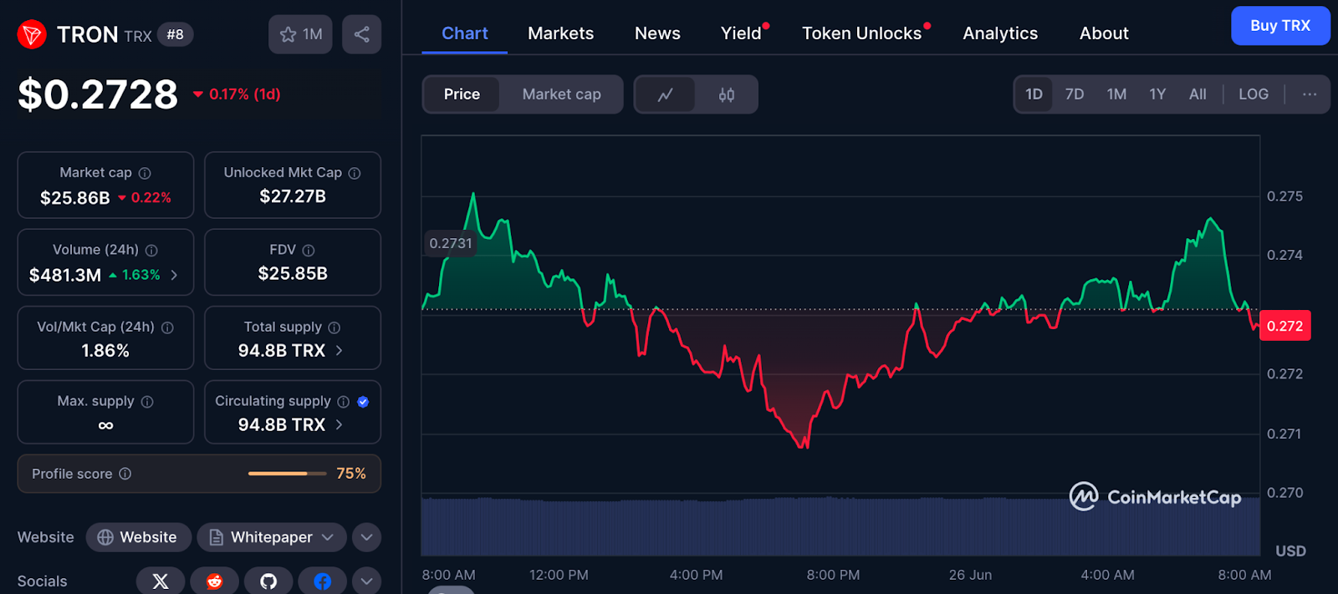Open TRON's Reddit social link
This screenshot has width=1338, height=594.
tap(215, 581)
